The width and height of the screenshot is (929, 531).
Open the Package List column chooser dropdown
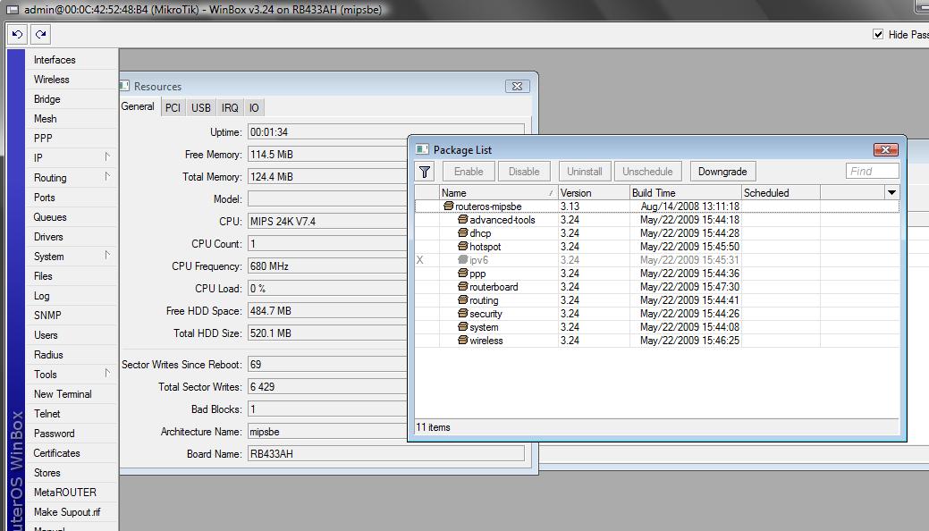tap(891, 192)
